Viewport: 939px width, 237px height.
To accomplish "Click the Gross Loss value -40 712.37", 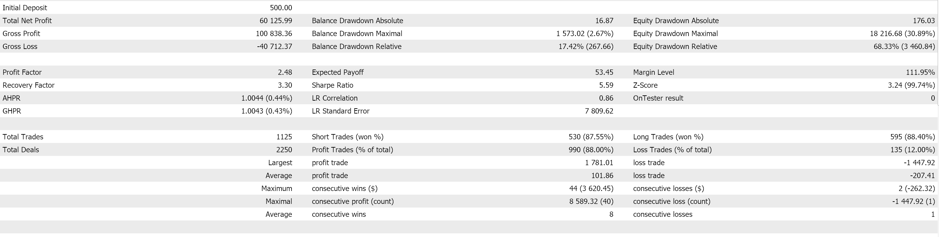I will 275,47.
